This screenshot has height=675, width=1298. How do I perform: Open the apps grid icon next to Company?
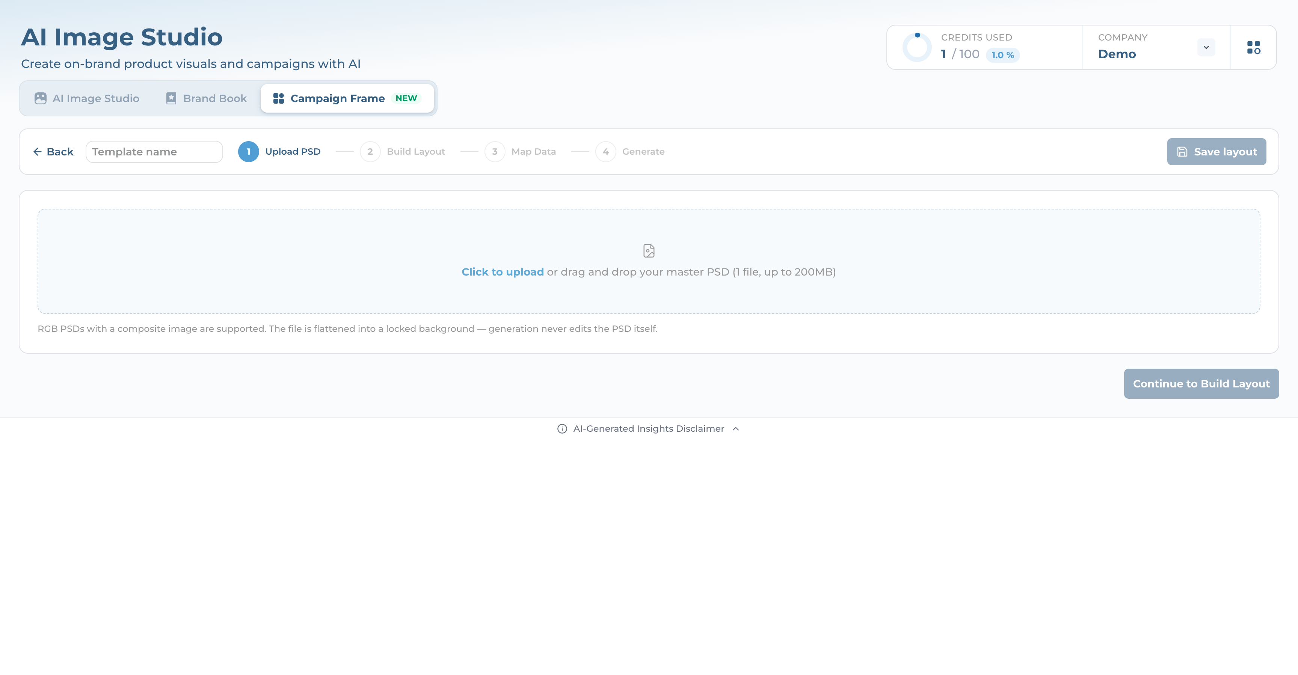click(x=1254, y=47)
